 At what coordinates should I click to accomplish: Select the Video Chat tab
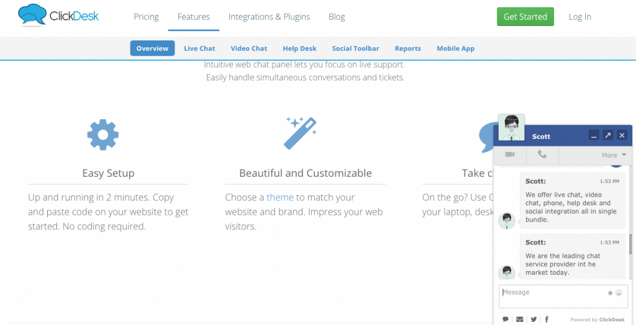point(248,48)
